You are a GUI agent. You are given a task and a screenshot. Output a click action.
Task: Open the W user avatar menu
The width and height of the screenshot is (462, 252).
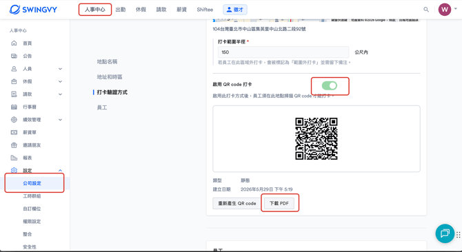point(445,10)
